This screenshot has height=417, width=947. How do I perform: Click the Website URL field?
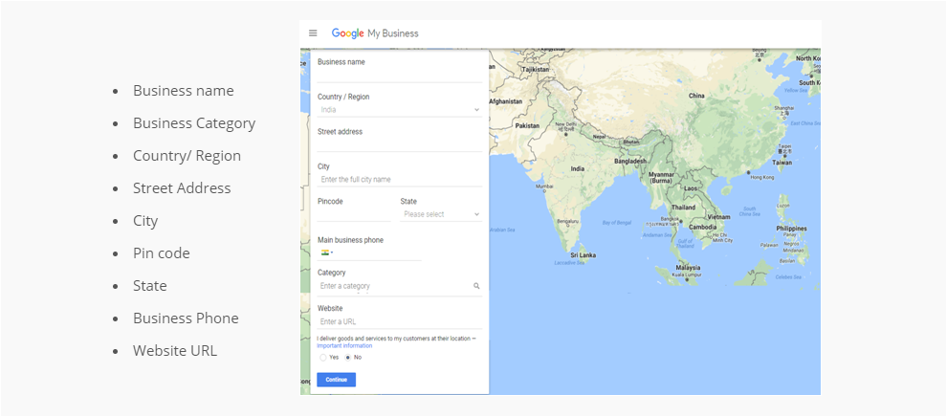(x=399, y=322)
